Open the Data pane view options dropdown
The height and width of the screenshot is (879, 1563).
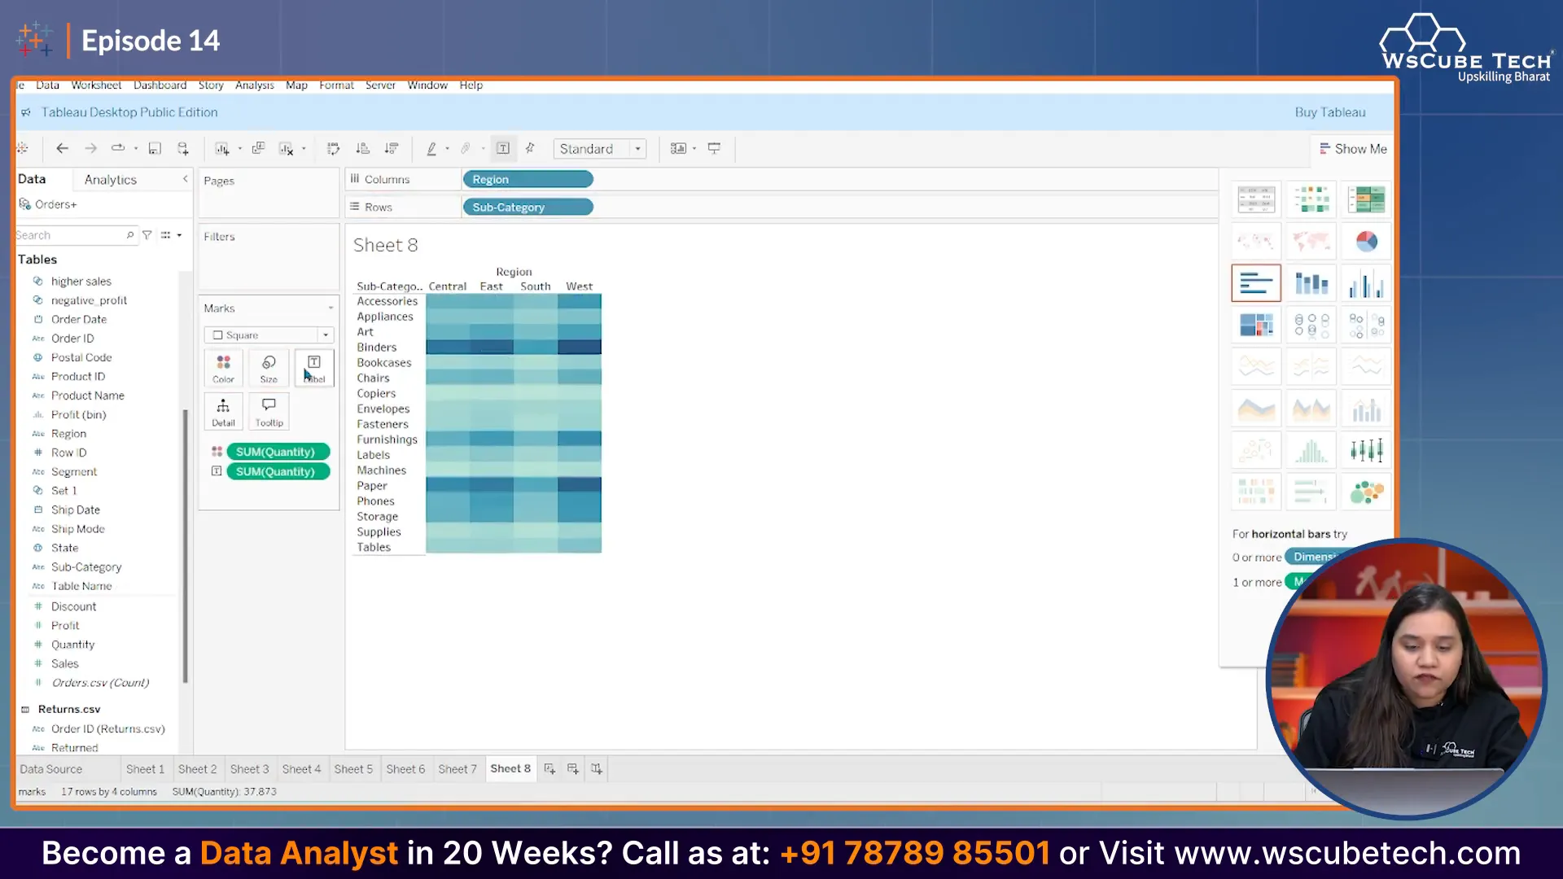pyautogui.click(x=171, y=235)
